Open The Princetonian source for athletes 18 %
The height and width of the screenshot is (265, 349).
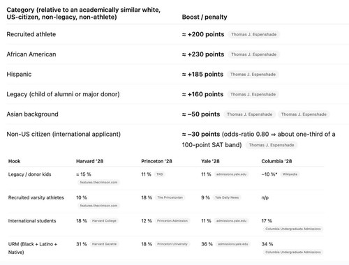pyautogui.click(x=170, y=197)
